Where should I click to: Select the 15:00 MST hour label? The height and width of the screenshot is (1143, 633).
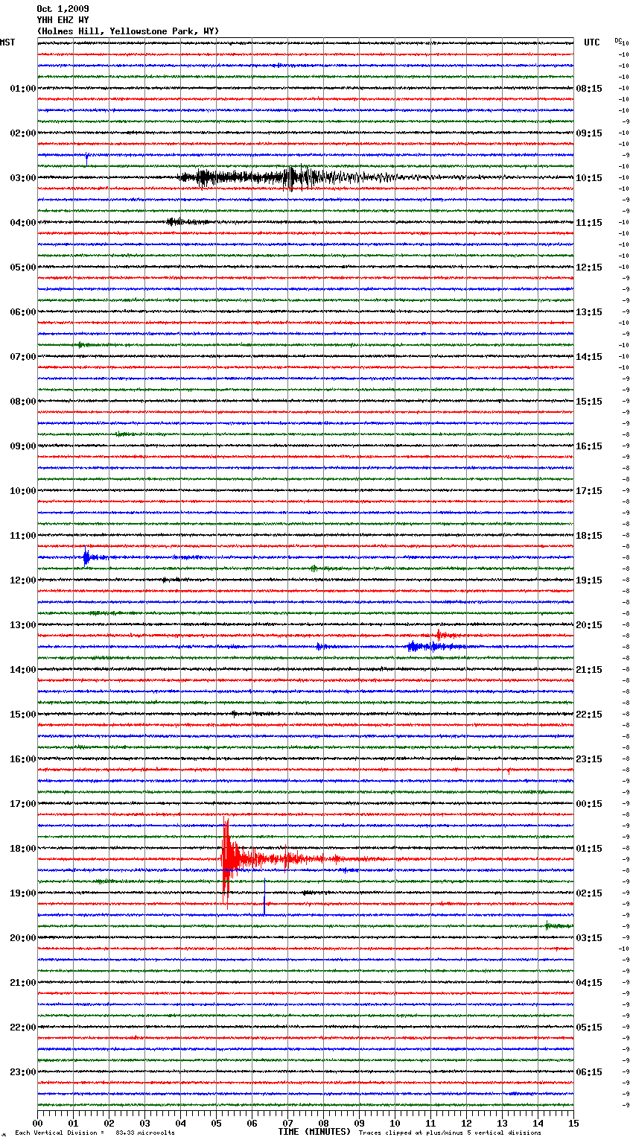[x=23, y=715]
